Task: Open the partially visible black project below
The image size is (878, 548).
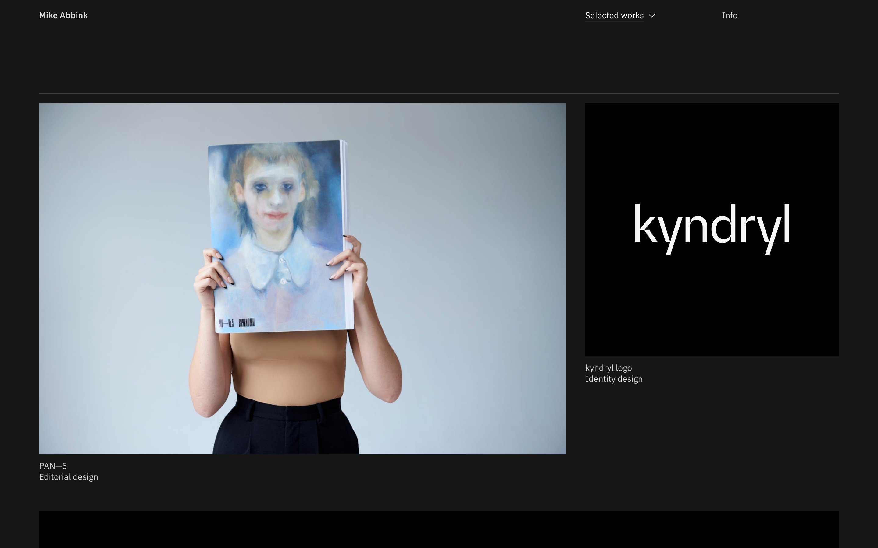Action: 439,529
